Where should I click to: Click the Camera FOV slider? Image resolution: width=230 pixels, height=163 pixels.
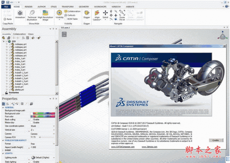tap(46, 137)
